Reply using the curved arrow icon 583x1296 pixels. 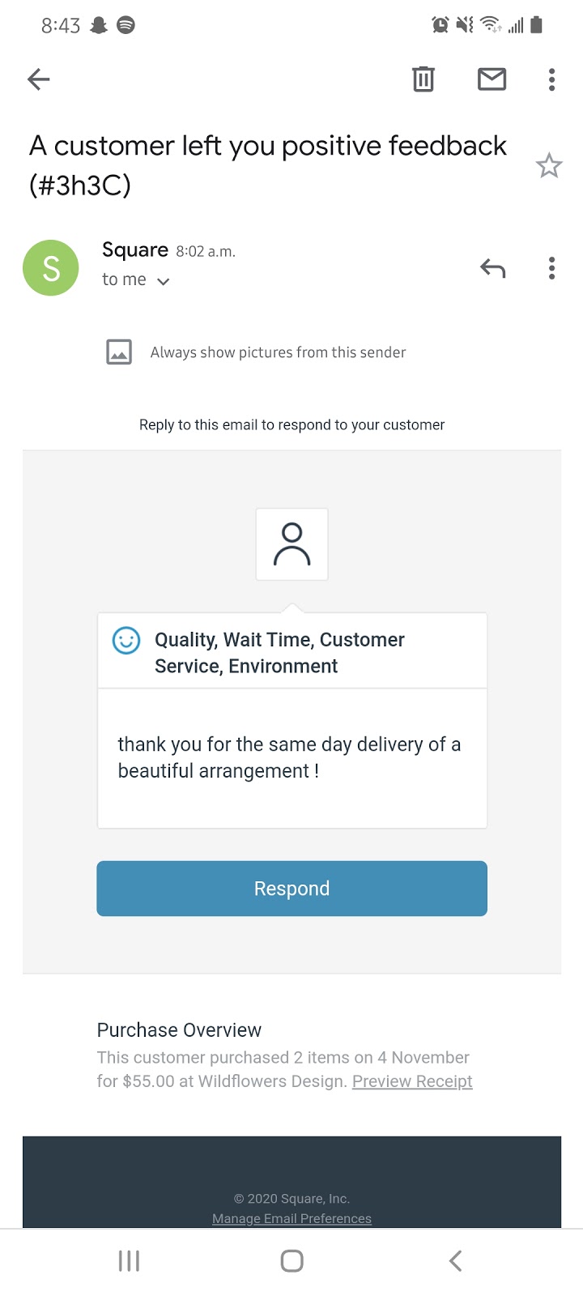pyautogui.click(x=492, y=268)
